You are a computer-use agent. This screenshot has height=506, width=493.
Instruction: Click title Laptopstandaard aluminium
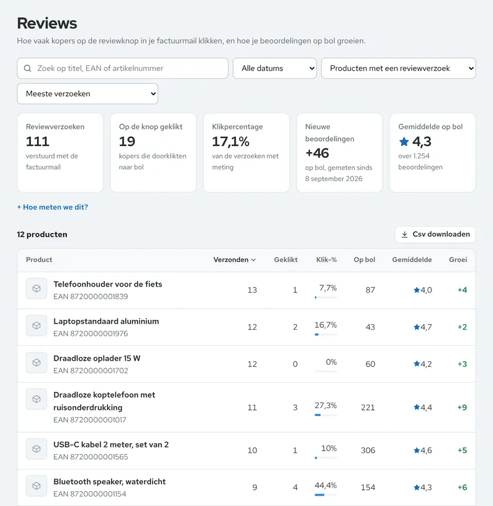[106, 322]
